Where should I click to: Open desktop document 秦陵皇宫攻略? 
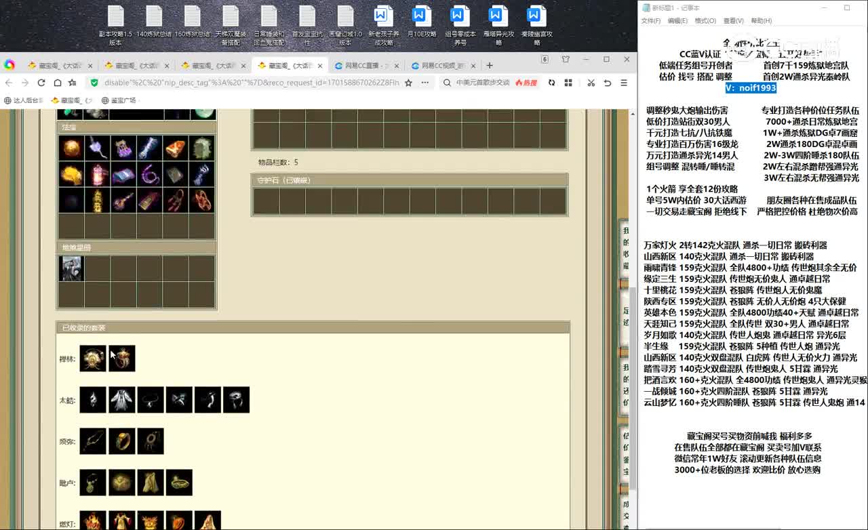pos(537,25)
